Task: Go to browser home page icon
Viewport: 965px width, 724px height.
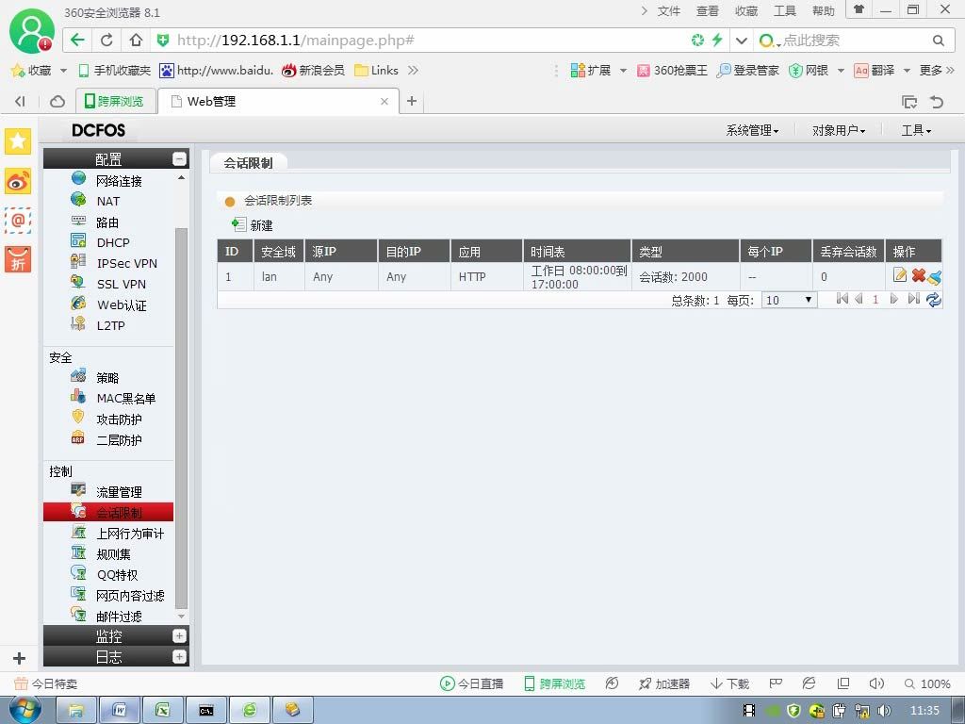Action: [x=136, y=41]
